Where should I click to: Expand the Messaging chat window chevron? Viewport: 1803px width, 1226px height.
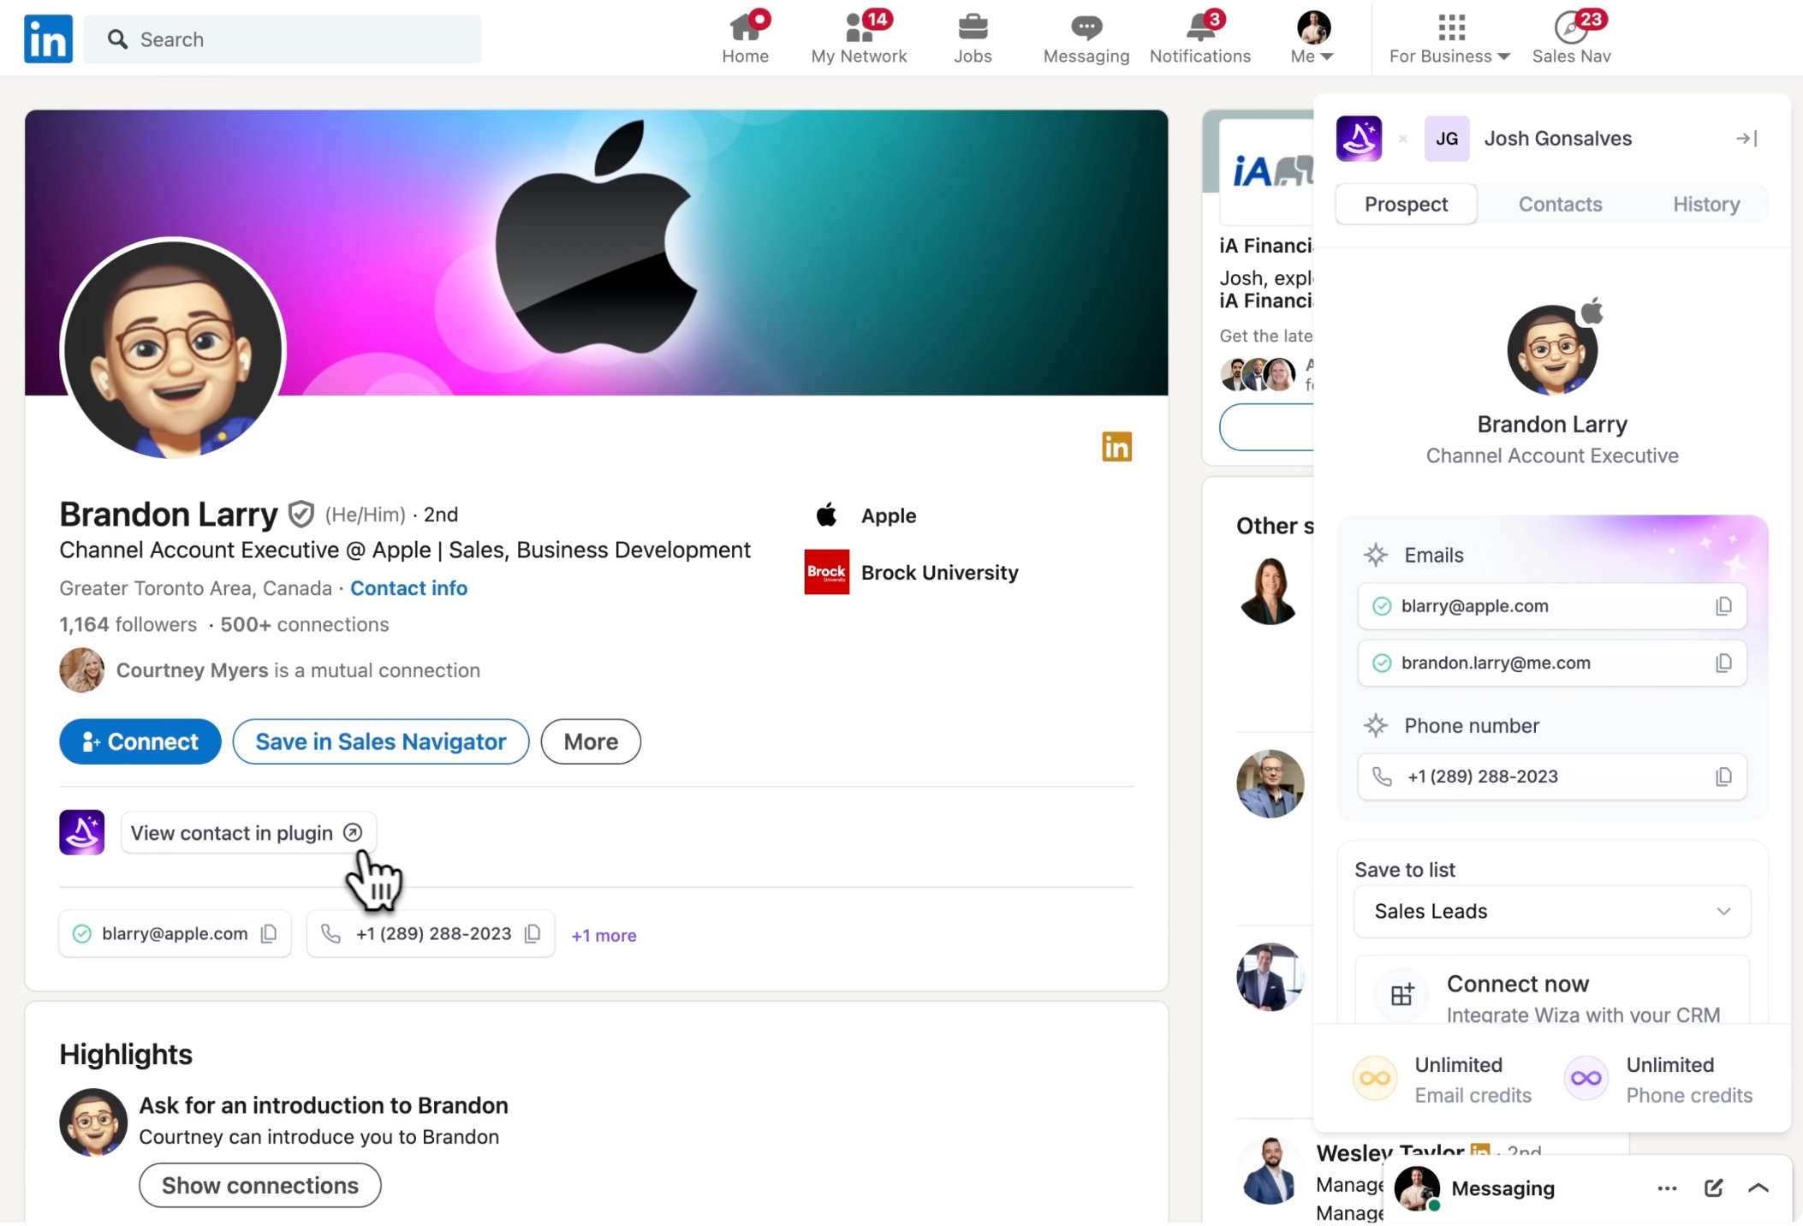pyautogui.click(x=1758, y=1188)
